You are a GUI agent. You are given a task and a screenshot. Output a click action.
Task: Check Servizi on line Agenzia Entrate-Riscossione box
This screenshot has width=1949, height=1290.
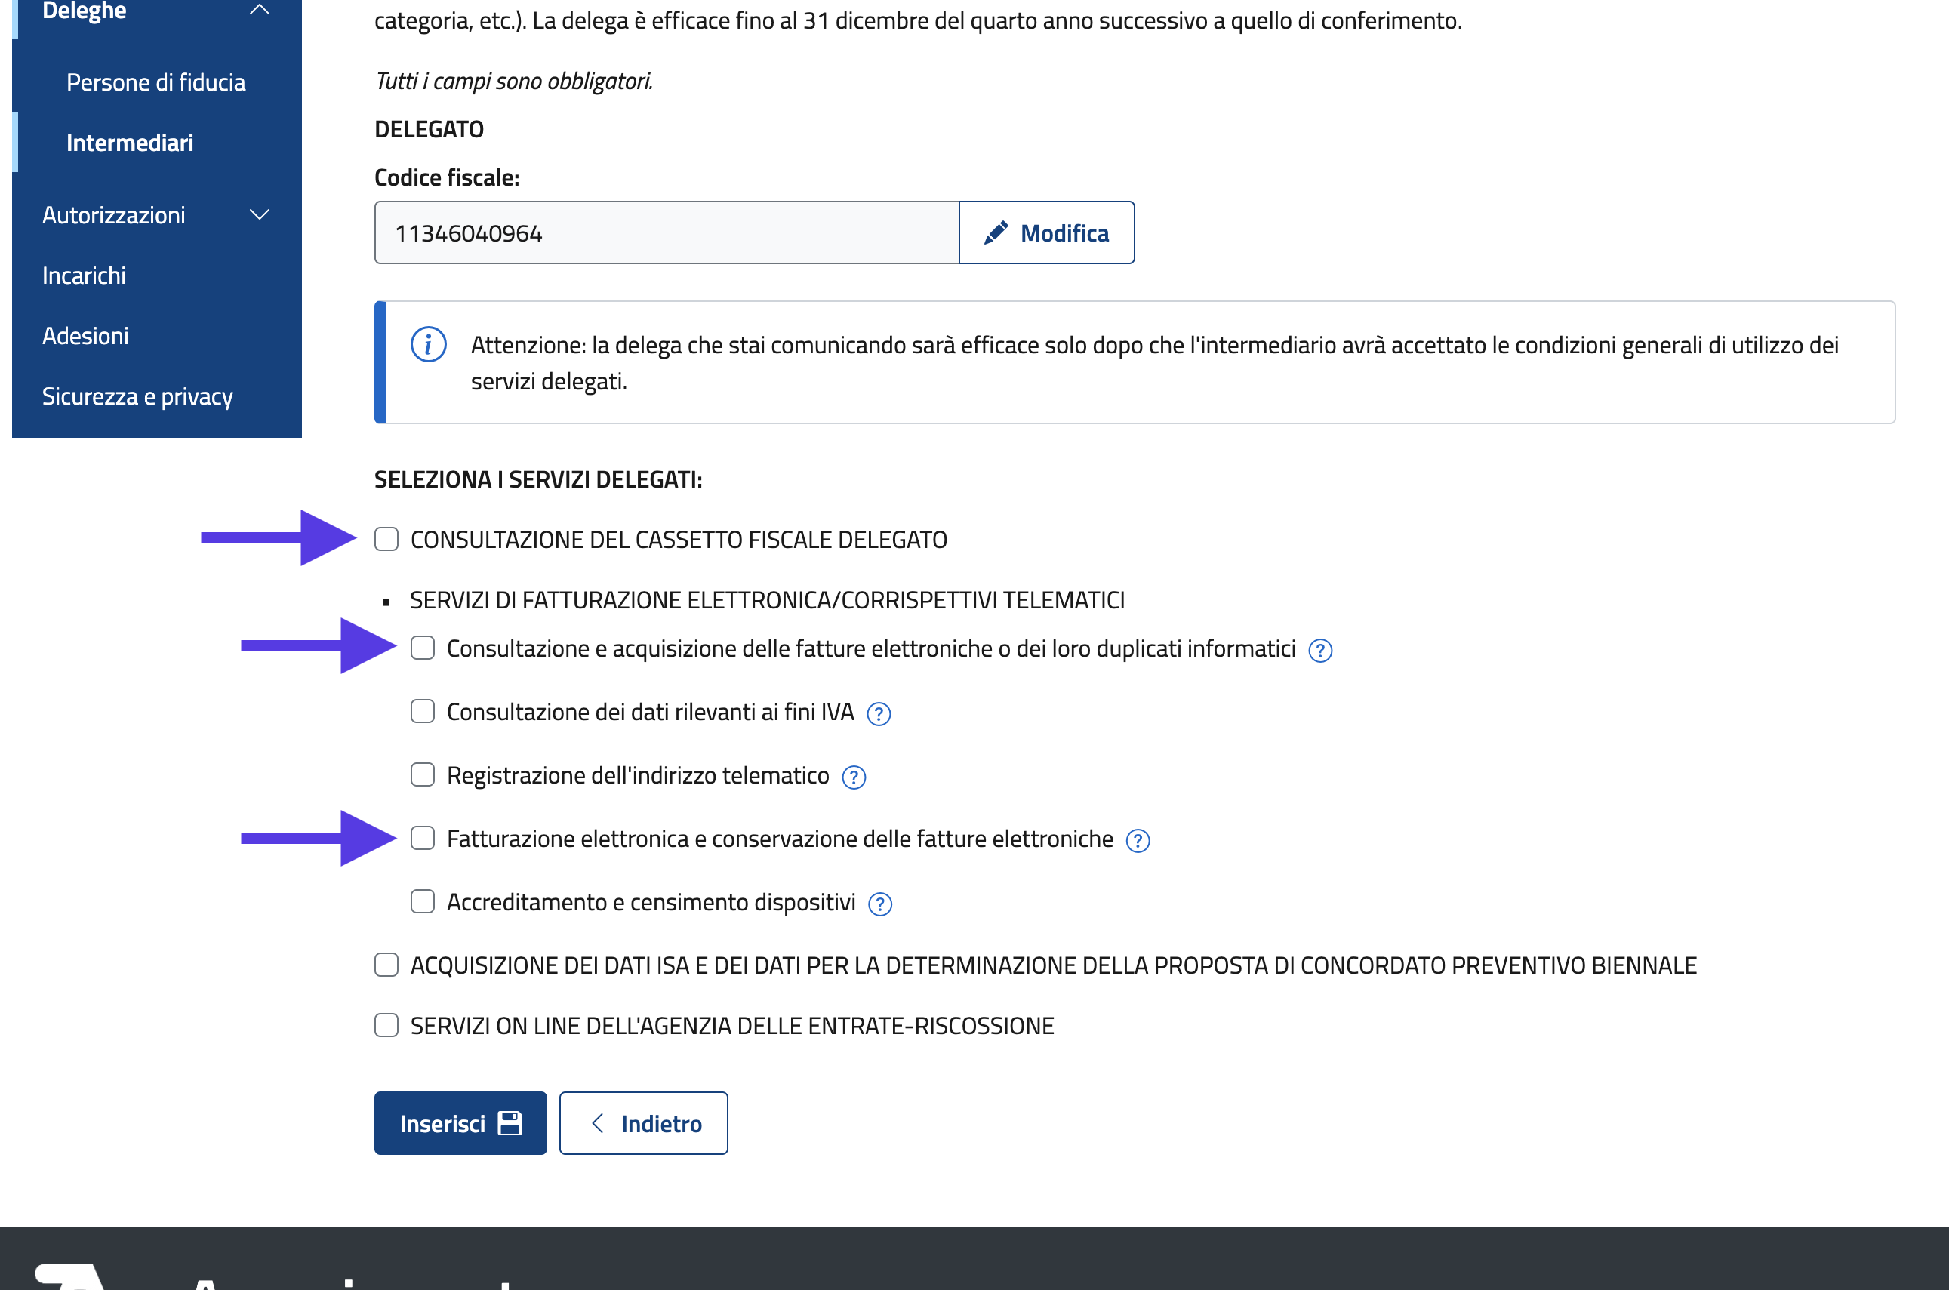coord(386,1026)
